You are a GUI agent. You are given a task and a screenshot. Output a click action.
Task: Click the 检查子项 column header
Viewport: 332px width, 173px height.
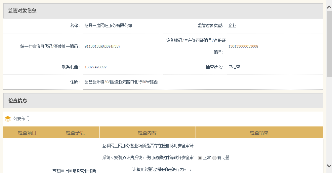point(75,133)
